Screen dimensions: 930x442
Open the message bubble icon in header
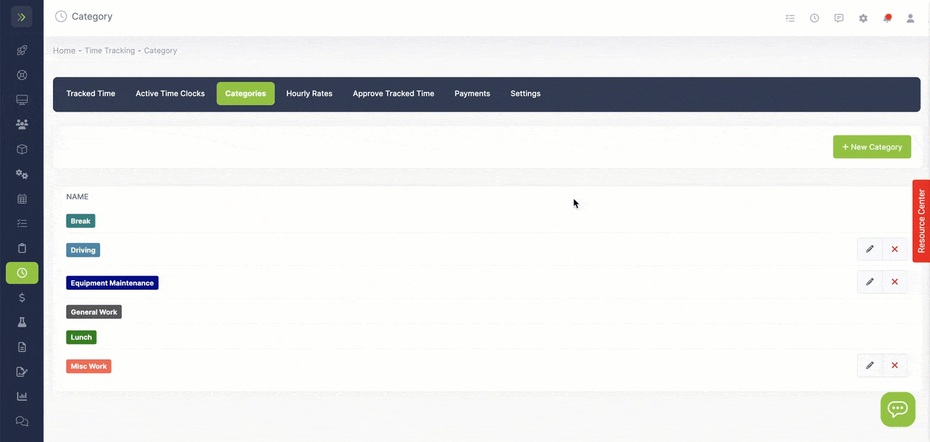[x=839, y=18]
